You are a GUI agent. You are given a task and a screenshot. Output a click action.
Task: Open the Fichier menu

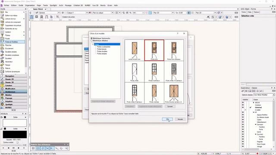click(x=6, y=6)
